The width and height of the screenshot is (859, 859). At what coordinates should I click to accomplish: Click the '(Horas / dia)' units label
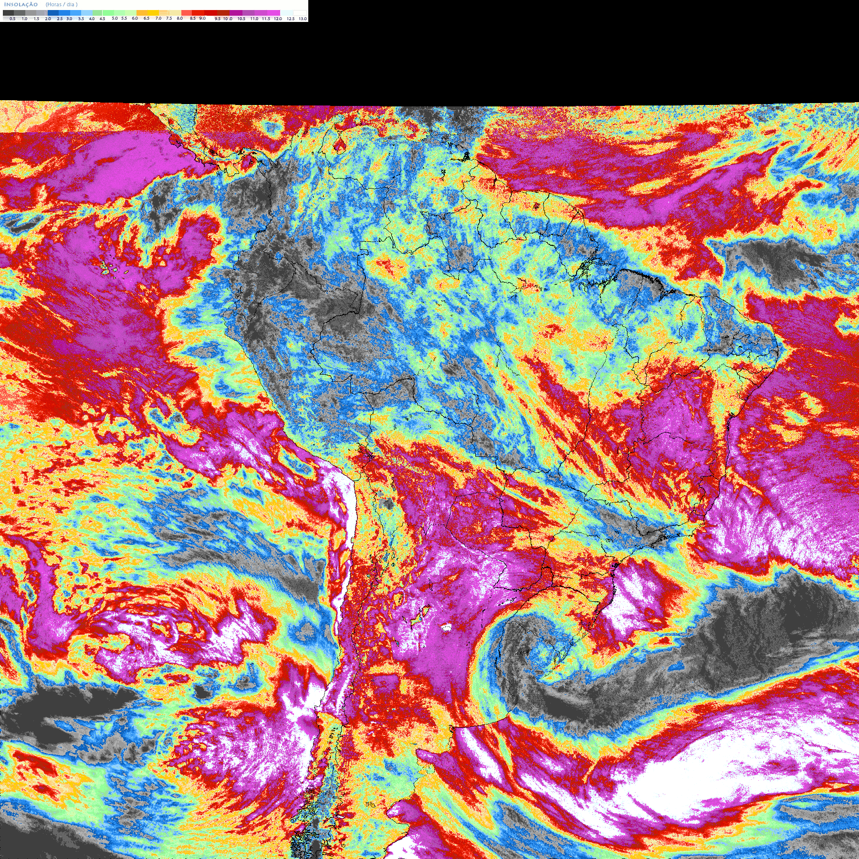point(62,4)
